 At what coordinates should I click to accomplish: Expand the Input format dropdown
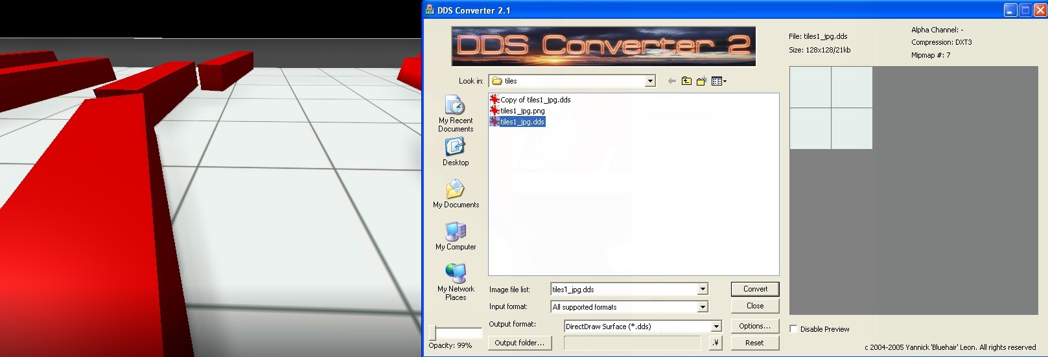point(703,307)
